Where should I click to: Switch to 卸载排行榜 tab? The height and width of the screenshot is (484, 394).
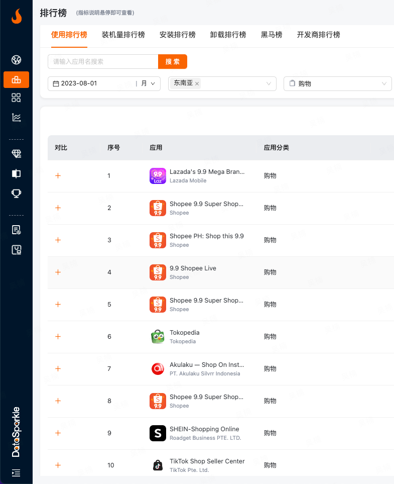point(228,35)
